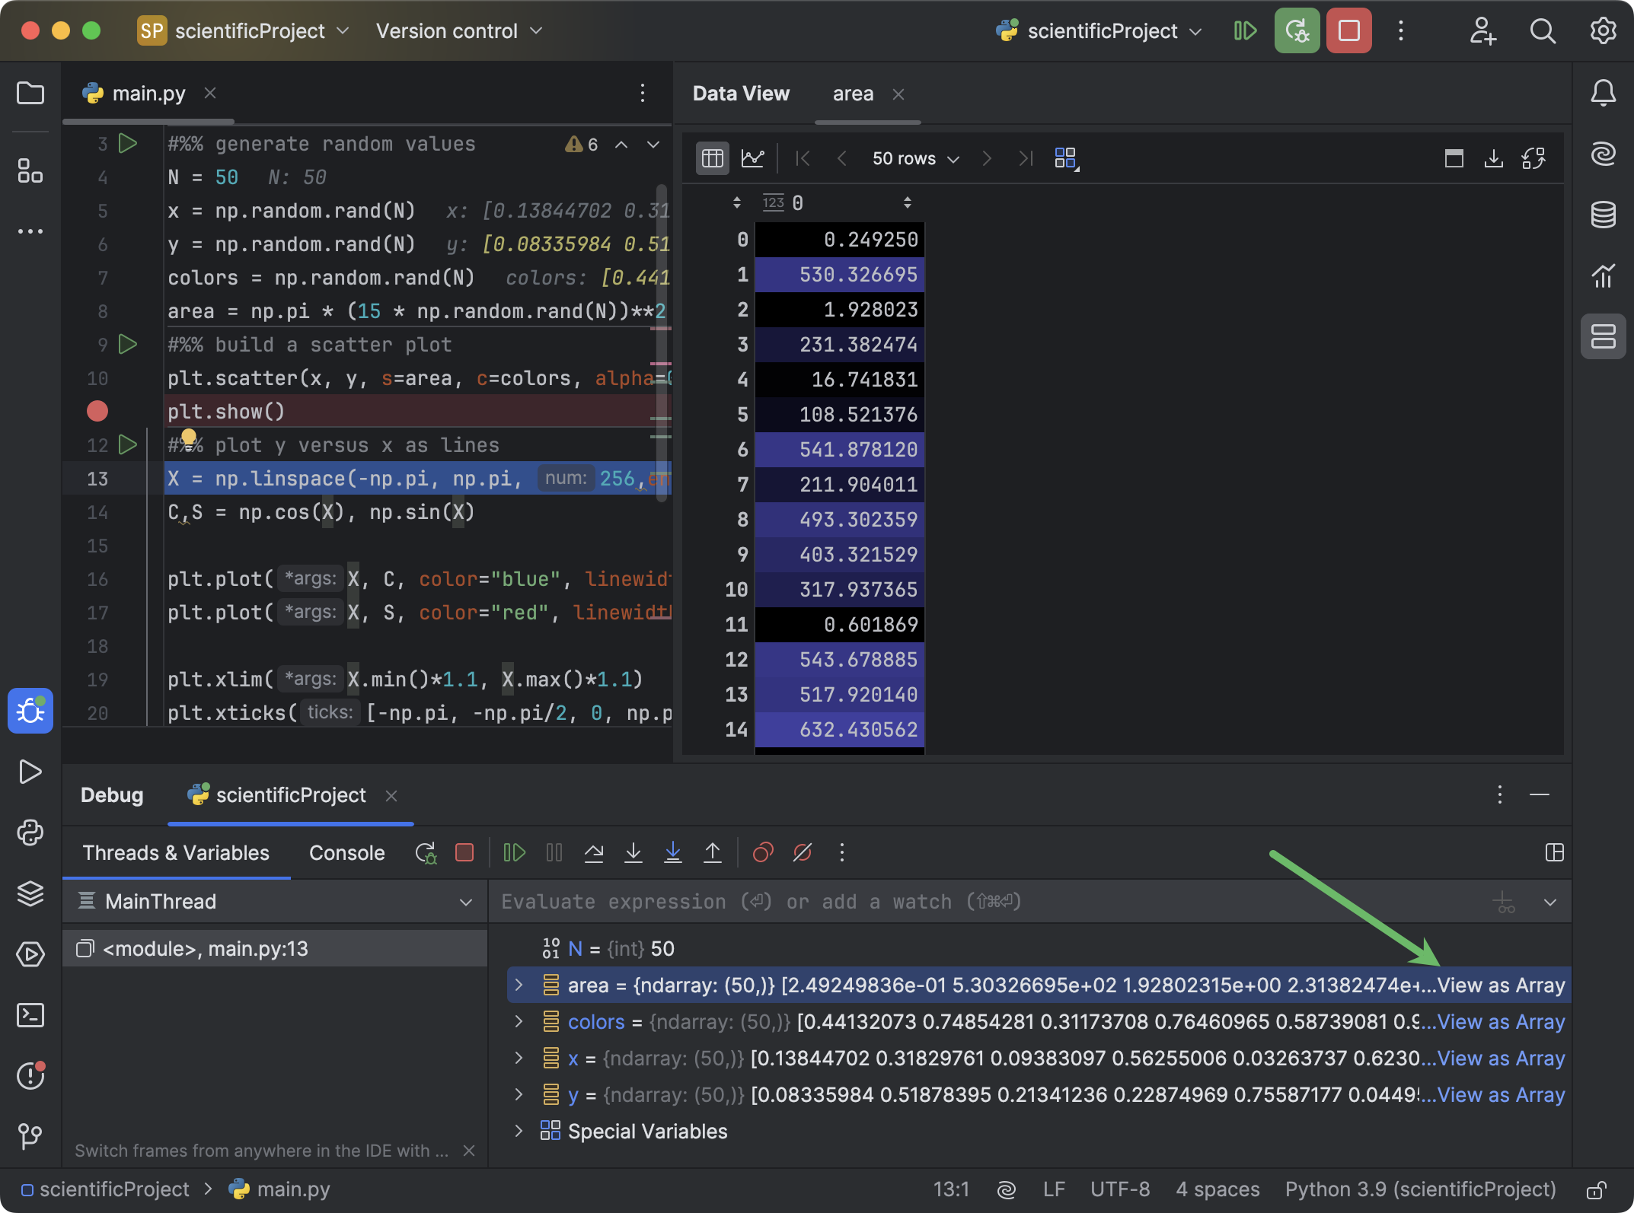This screenshot has height=1213, width=1634.
Task: Open the 50 rows dropdown
Action: click(x=914, y=158)
